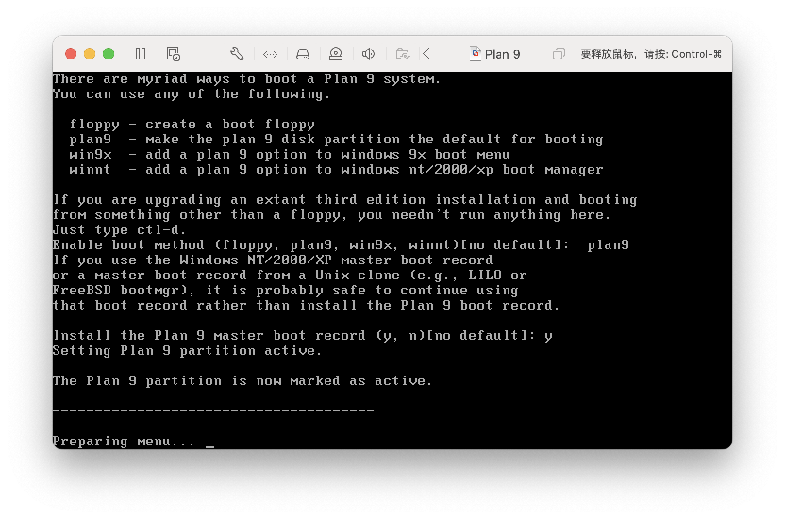
Task: Close the Plan 9 window
Action: (x=71, y=54)
